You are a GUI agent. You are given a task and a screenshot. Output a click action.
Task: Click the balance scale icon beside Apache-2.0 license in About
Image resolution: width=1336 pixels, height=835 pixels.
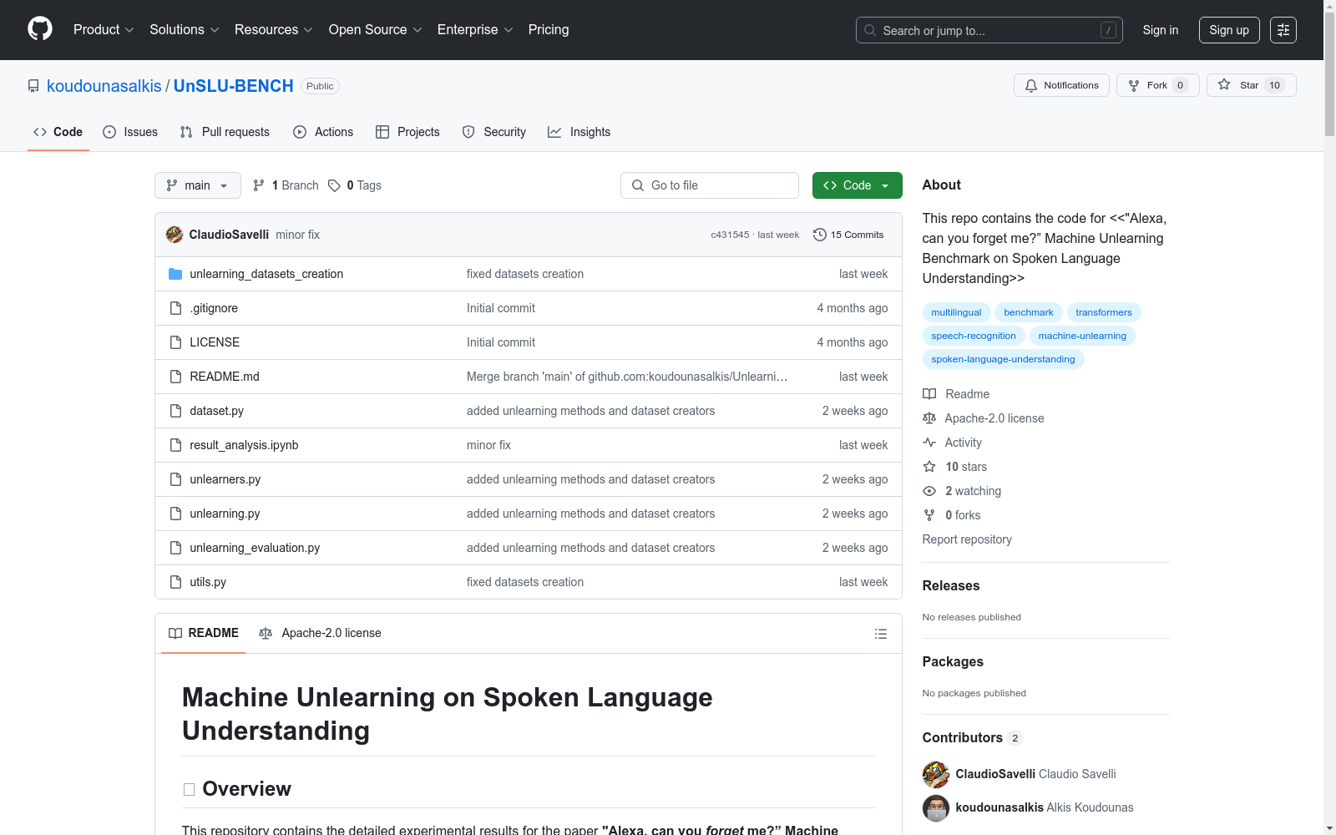click(929, 418)
